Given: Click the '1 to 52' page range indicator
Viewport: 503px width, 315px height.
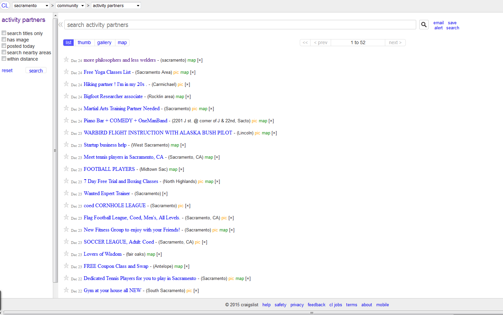Looking at the screenshot, I should pyautogui.click(x=358, y=42).
